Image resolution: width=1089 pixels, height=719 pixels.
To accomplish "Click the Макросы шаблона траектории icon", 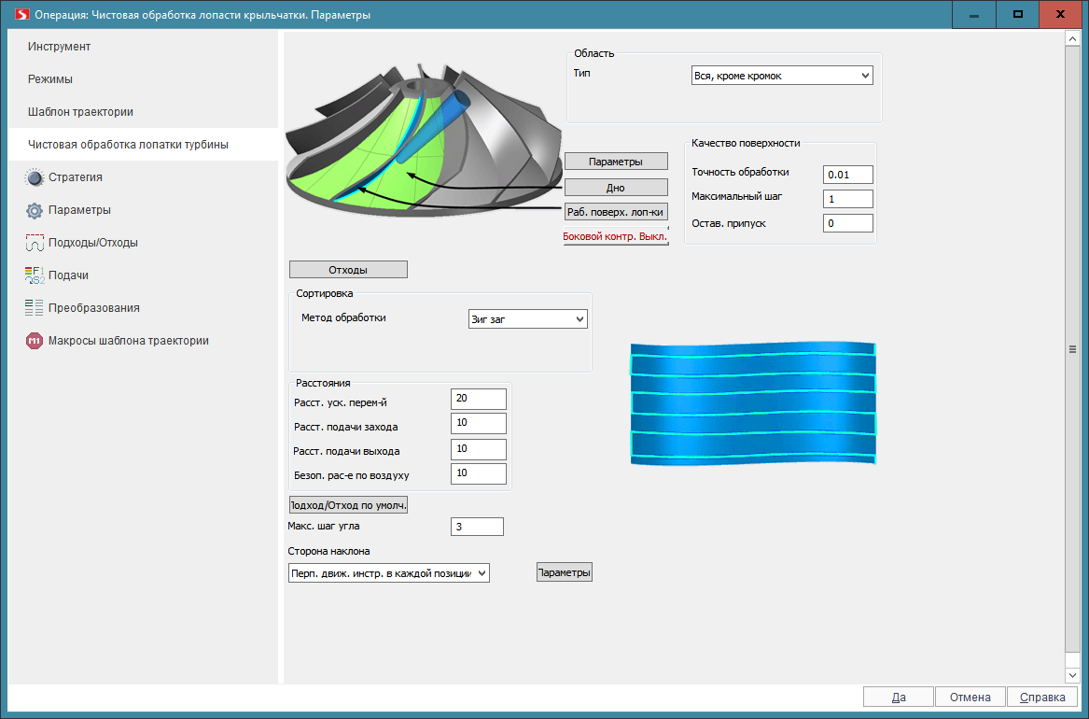I will point(34,341).
